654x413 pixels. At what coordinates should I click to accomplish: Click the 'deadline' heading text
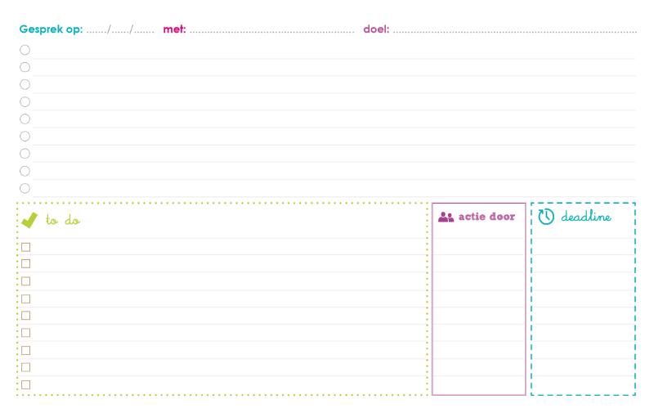coord(586,216)
